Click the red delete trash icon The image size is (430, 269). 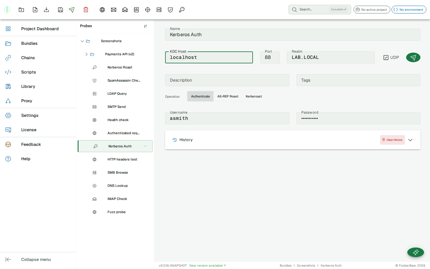click(86, 10)
